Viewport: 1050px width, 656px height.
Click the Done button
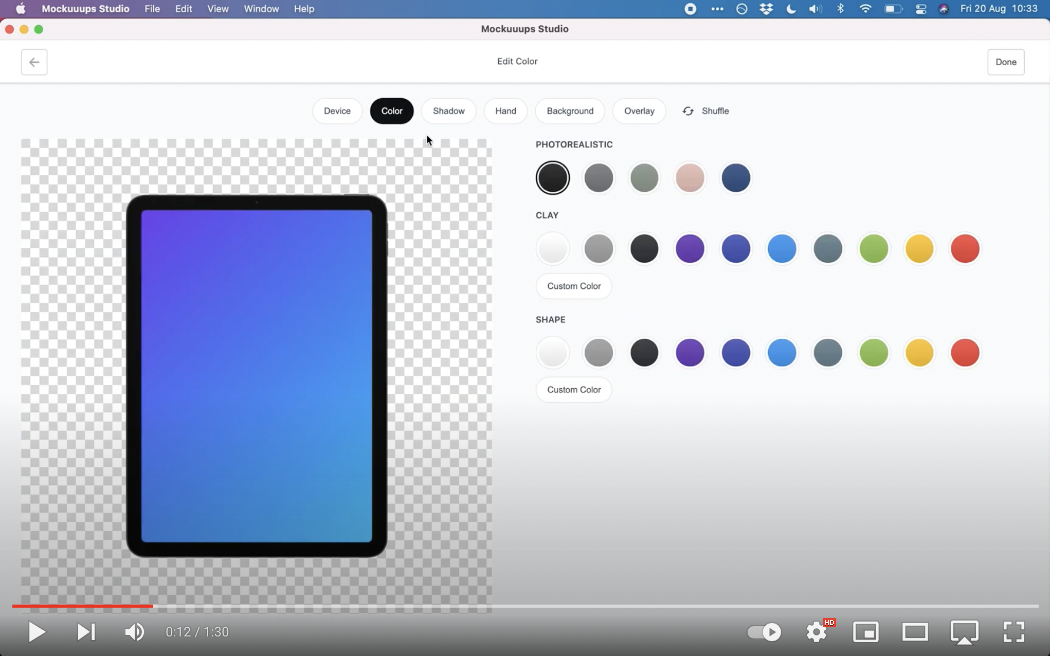tap(1006, 62)
